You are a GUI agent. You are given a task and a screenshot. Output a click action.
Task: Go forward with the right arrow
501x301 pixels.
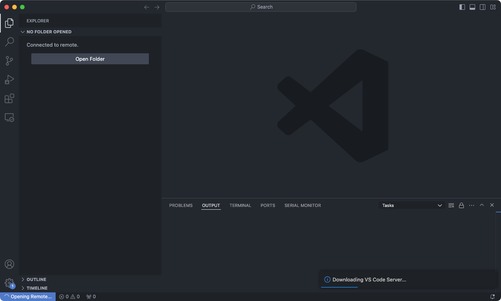click(157, 7)
